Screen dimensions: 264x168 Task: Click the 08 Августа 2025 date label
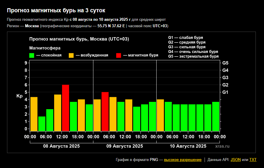click(x=61, y=146)
